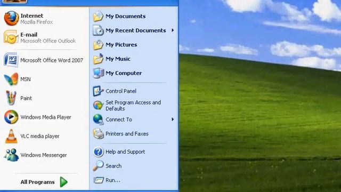
Task: Click the My Documents folder icon
Action: click(x=98, y=17)
